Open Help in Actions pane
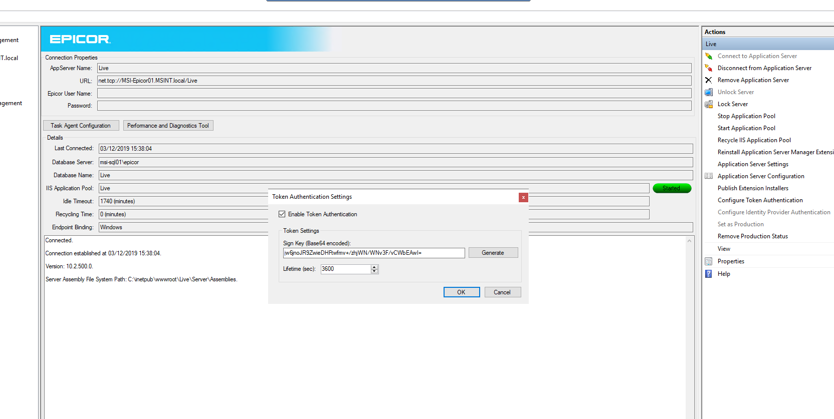This screenshot has width=834, height=419. pyautogui.click(x=724, y=274)
